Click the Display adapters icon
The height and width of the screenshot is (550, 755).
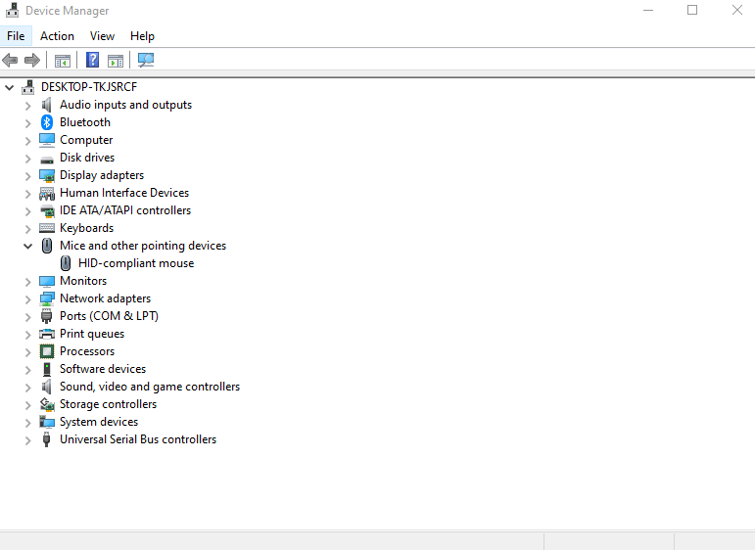[x=47, y=175]
